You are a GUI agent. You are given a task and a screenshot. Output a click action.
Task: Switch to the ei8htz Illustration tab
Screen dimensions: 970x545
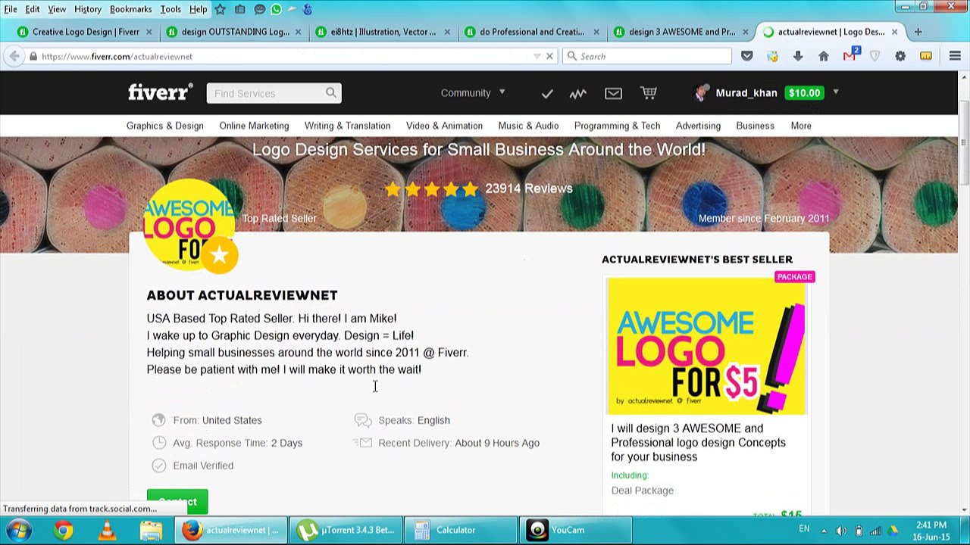[x=383, y=32]
